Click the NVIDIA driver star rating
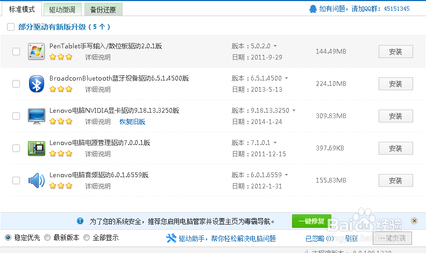 (x=61, y=121)
